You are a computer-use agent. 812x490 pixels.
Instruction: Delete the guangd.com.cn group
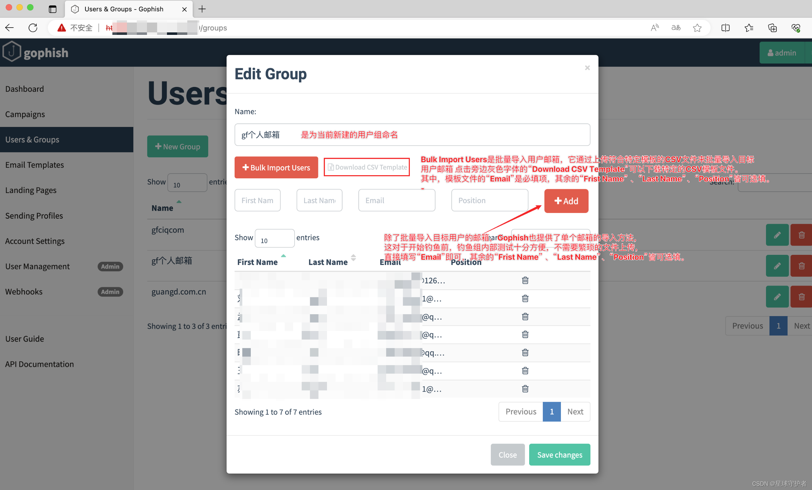point(801,296)
